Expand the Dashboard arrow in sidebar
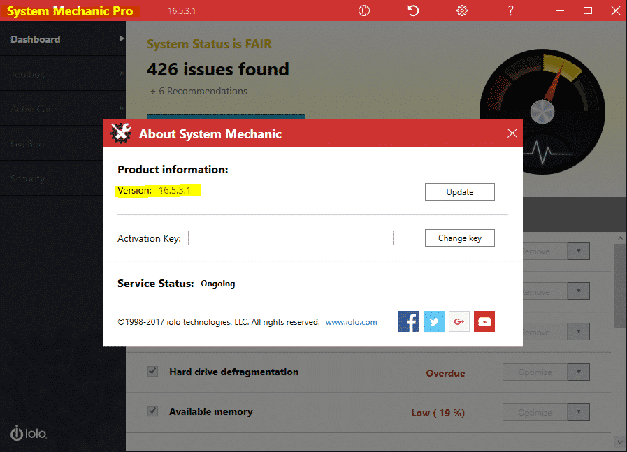Image resolution: width=627 pixels, height=452 pixels. point(122,38)
